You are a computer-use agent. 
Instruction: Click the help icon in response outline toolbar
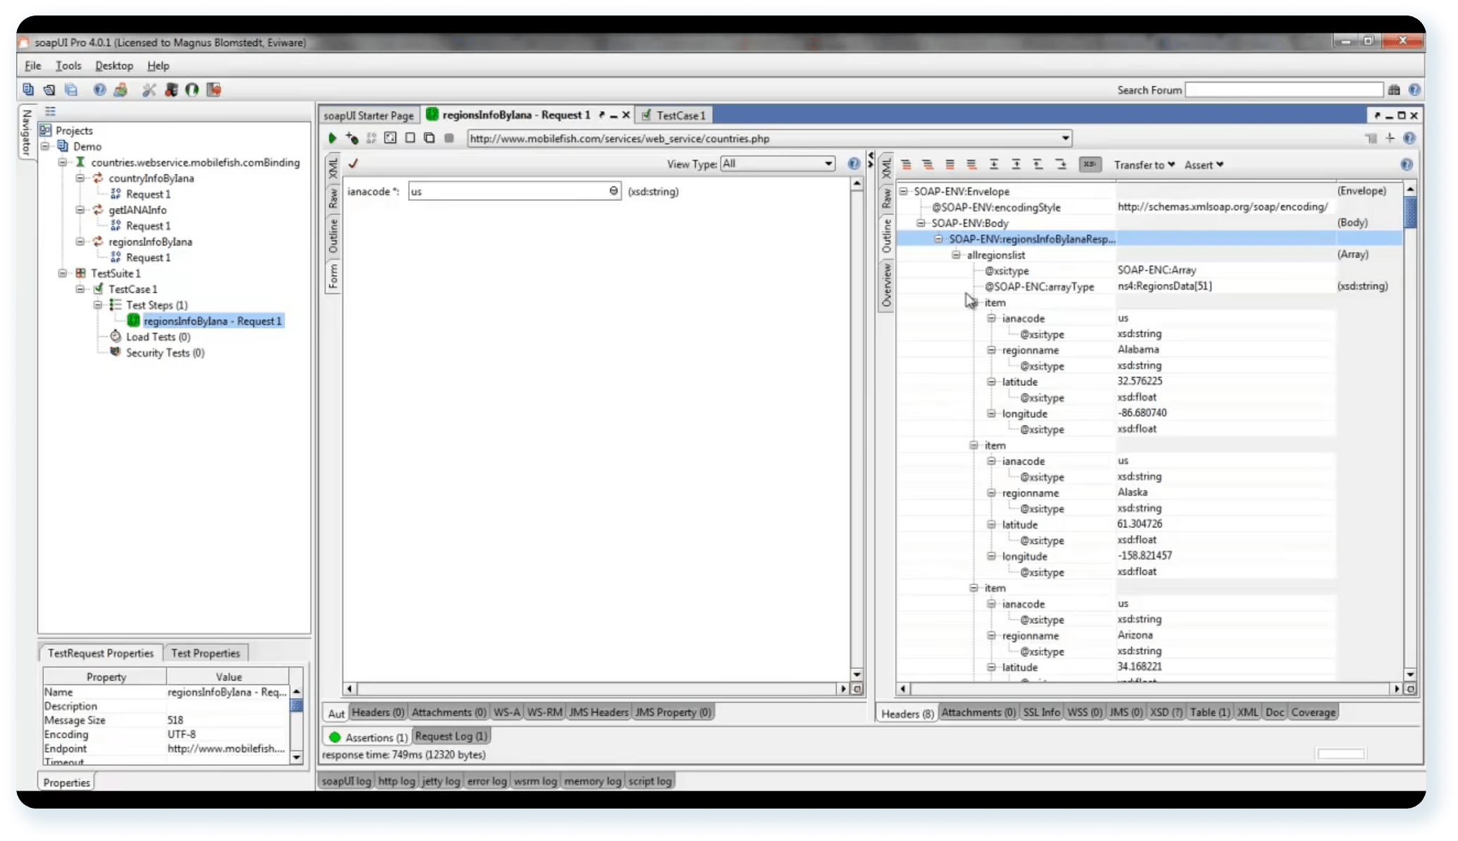tap(1407, 164)
